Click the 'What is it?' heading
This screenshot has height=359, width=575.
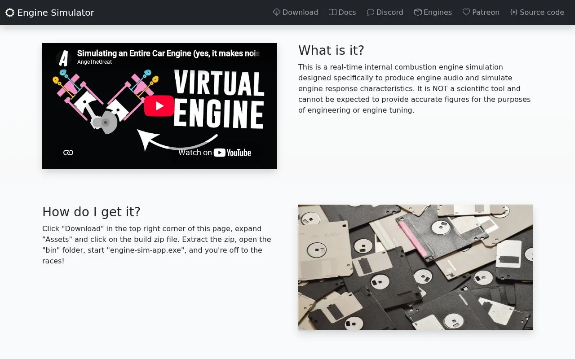click(331, 50)
